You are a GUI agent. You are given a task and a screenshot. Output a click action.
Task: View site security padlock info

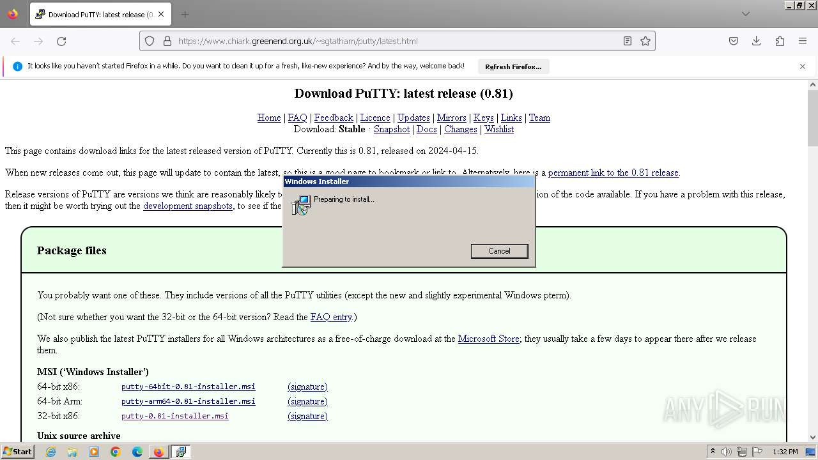pyautogui.click(x=167, y=41)
